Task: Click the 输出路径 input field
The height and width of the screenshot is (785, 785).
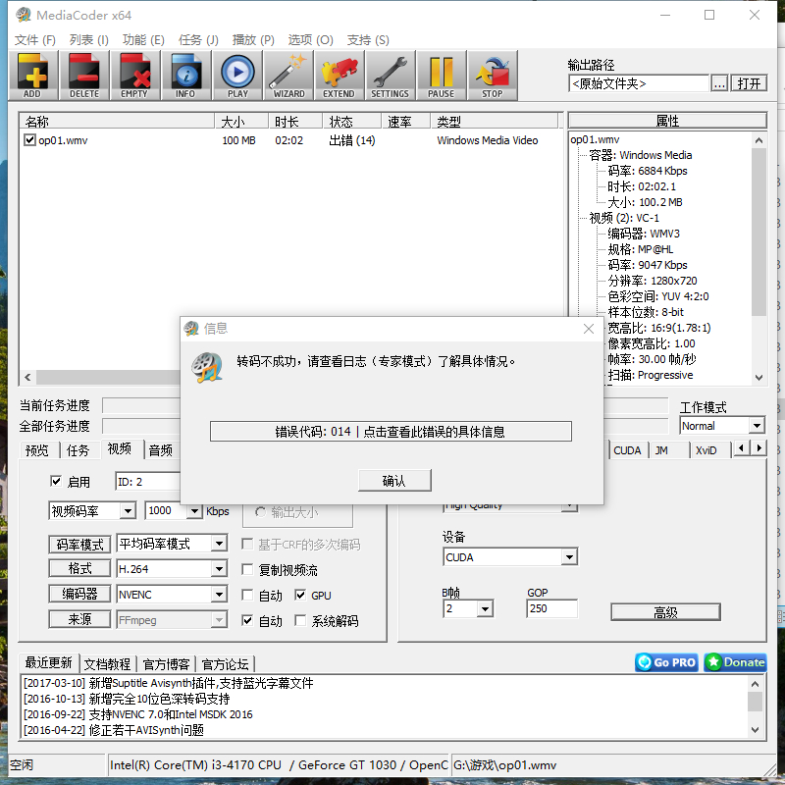Action: 639,83
